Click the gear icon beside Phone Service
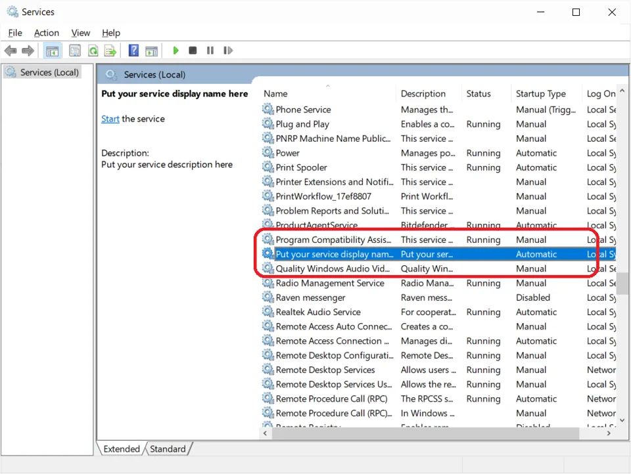 (x=268, y=109)
